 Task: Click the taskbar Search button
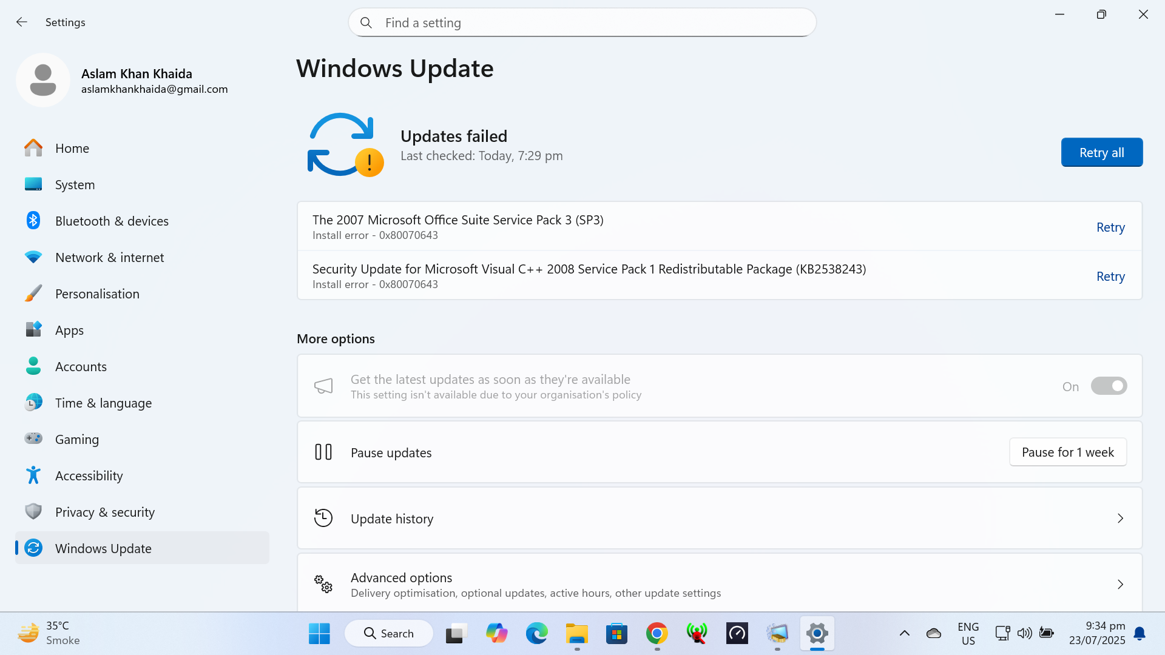pos(389,634)
